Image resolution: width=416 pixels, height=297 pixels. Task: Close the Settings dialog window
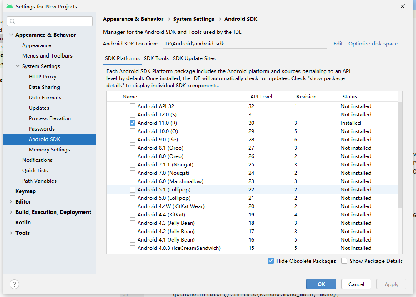click(x=403, y=6)
